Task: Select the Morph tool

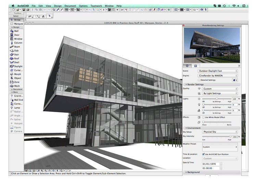Action: [15, 74]
